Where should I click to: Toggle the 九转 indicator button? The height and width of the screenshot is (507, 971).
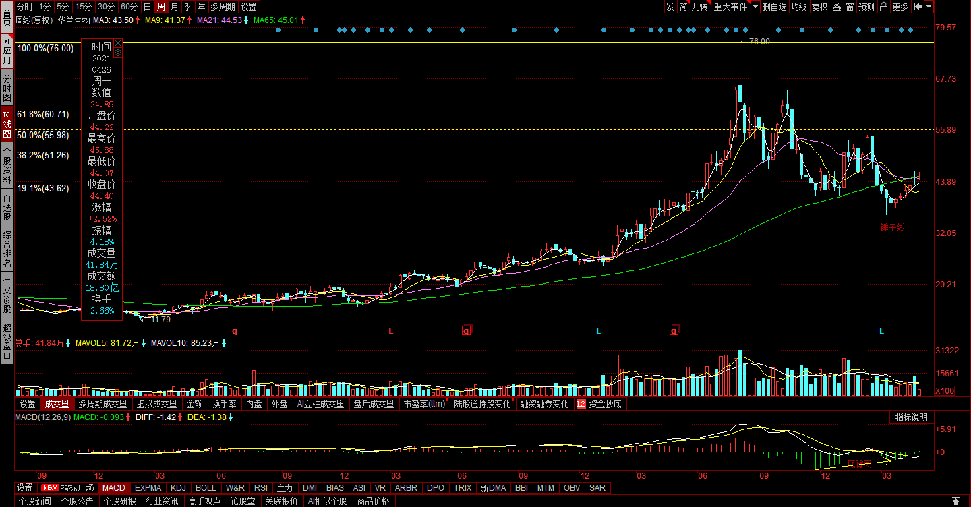coord(701,7)
